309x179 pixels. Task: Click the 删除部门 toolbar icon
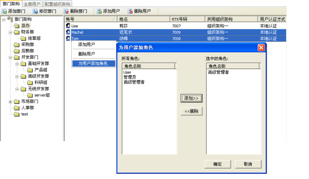point(66,11)
